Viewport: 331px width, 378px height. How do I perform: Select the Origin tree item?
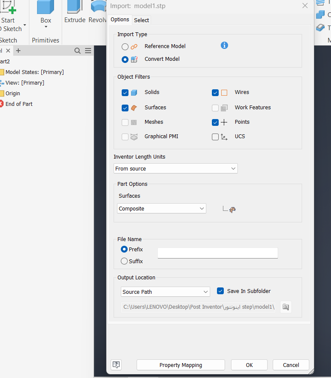(x=13, y=93)
